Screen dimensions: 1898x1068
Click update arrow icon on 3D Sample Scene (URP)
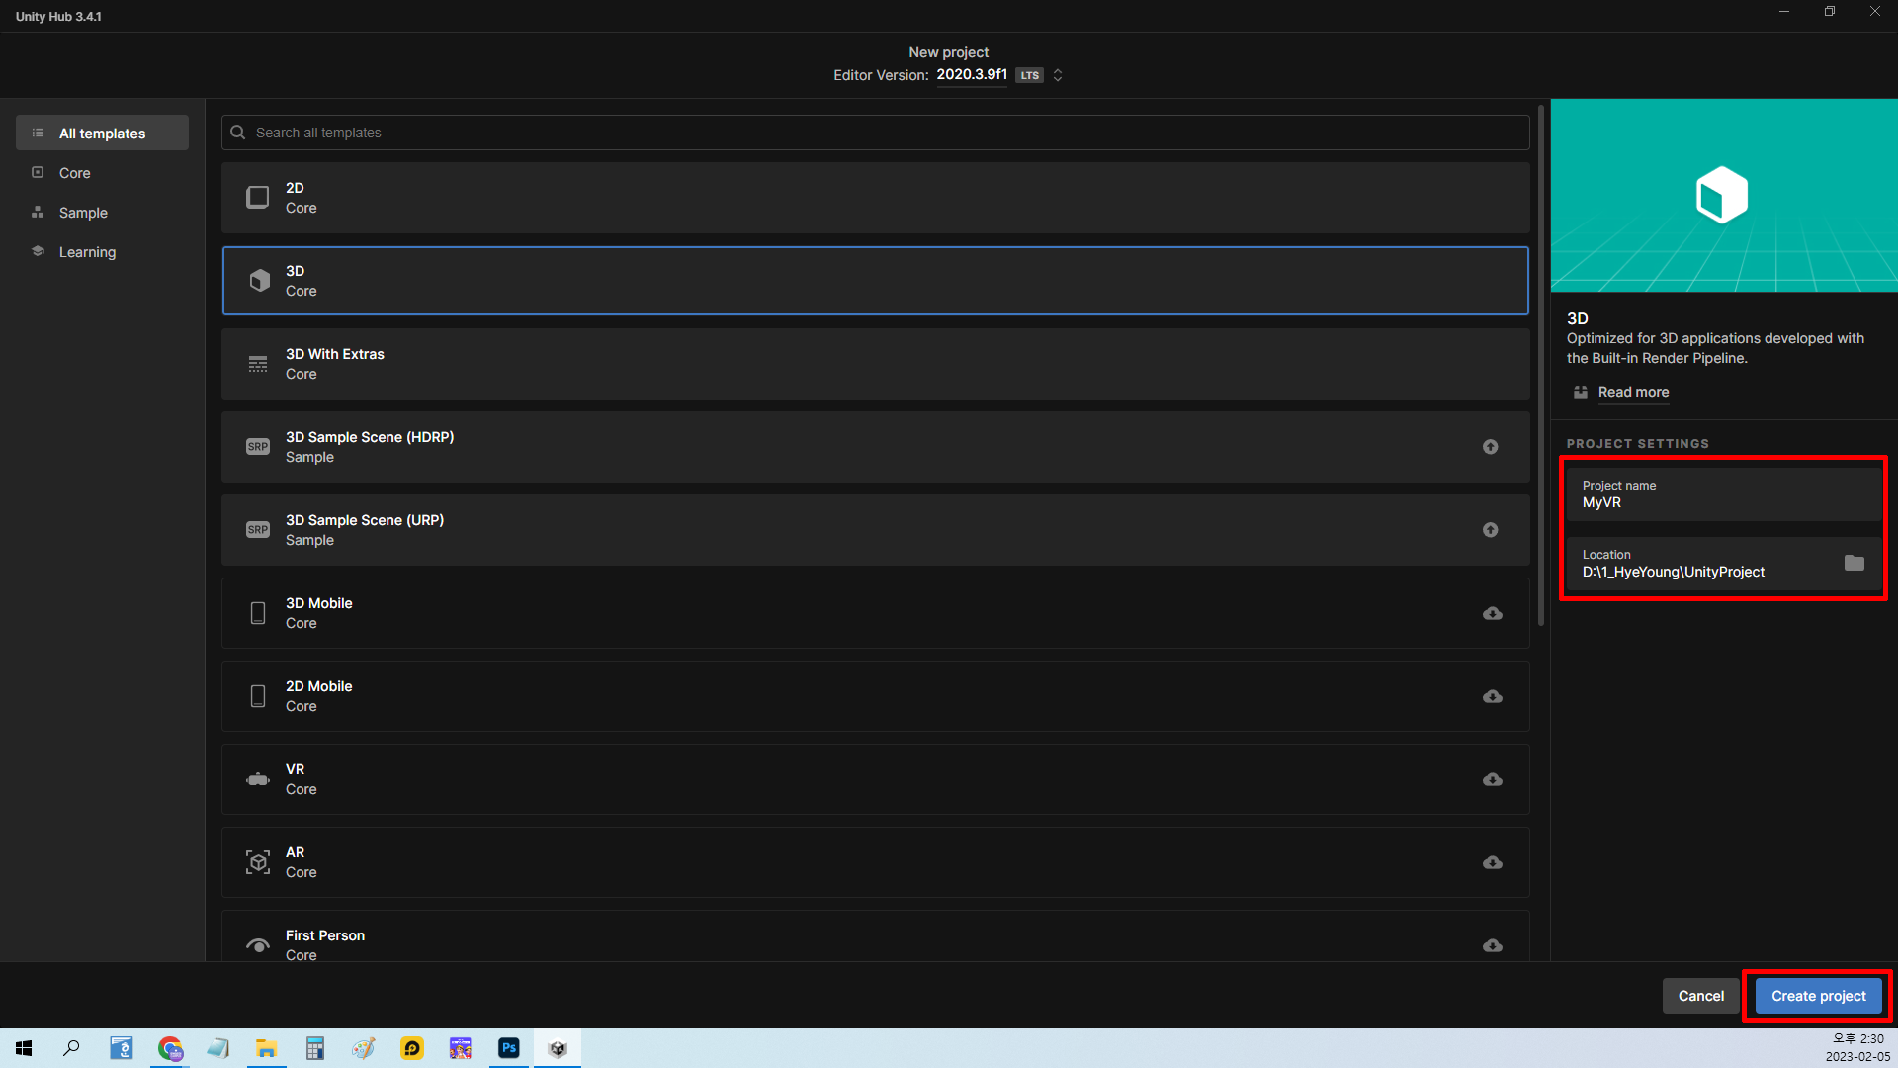point(1490,530)
